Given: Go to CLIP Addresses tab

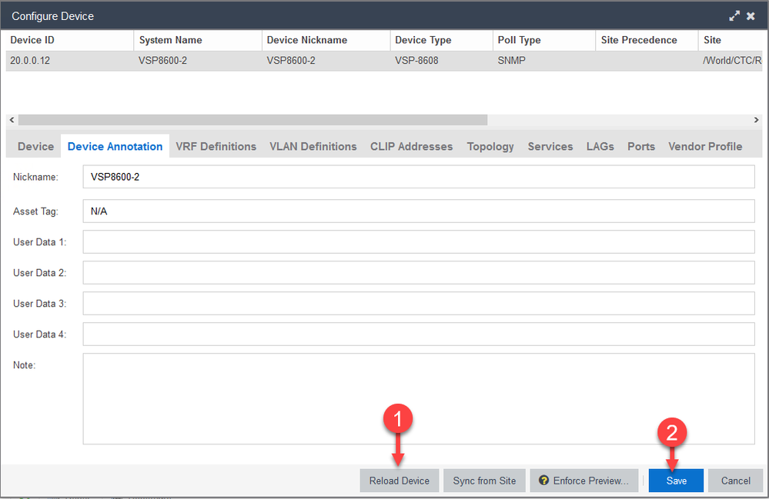Looking at the screenshot, I should coord(411,146).
